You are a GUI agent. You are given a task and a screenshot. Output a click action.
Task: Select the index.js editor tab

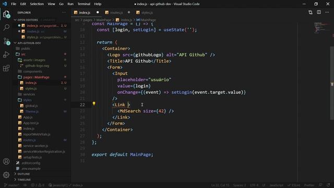click(x=85, y=13)
